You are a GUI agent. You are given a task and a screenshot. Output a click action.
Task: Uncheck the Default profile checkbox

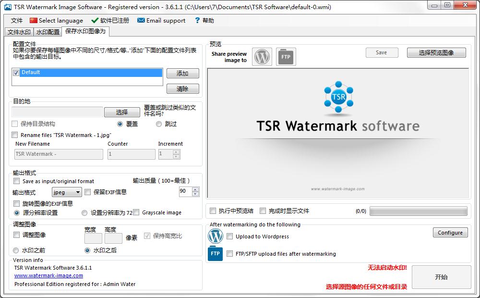[x=16, y=73]
